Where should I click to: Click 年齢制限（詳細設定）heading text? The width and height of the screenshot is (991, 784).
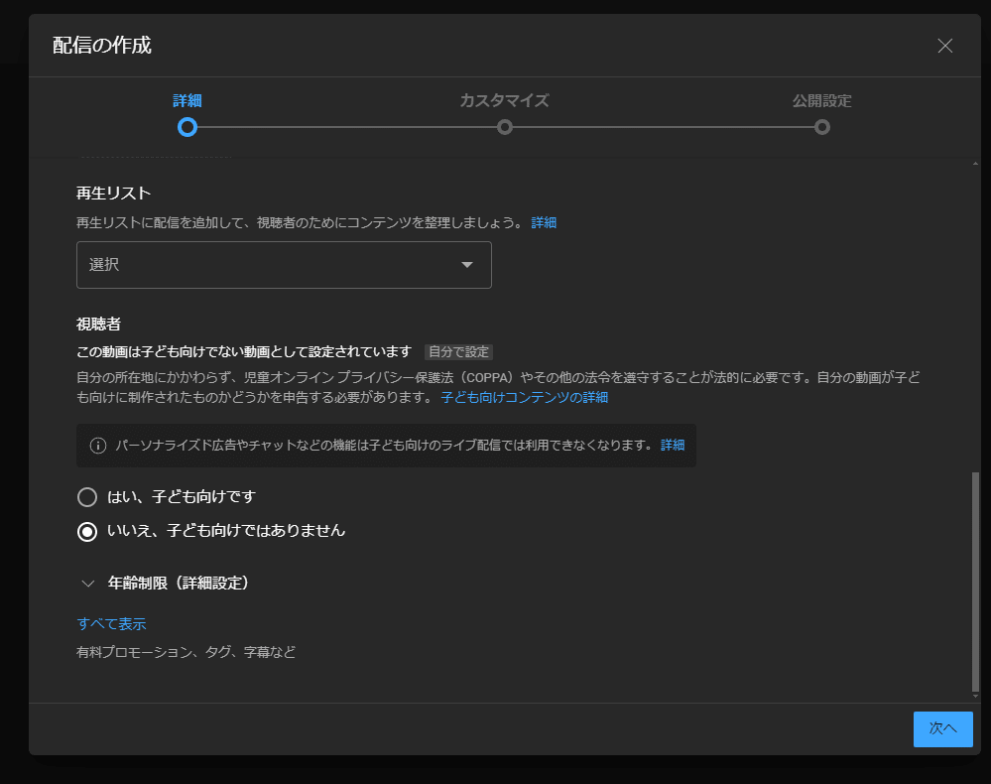pos(179,583)
